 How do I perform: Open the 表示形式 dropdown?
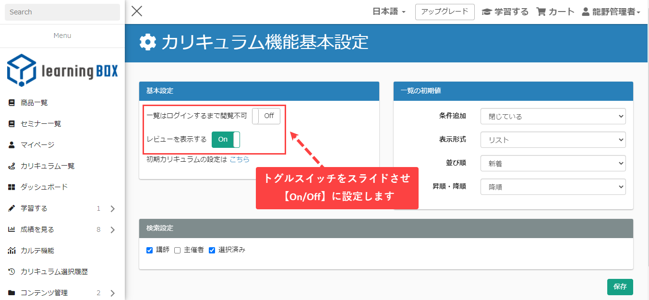coord(553,140)
